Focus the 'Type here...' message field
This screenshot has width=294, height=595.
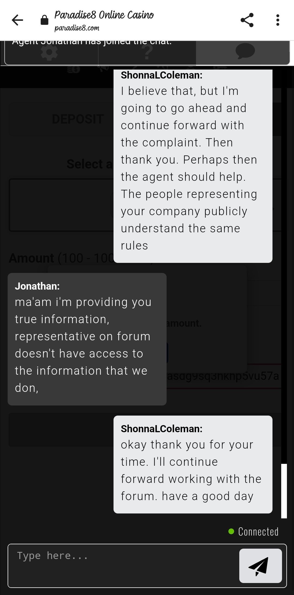click(122, 565)
